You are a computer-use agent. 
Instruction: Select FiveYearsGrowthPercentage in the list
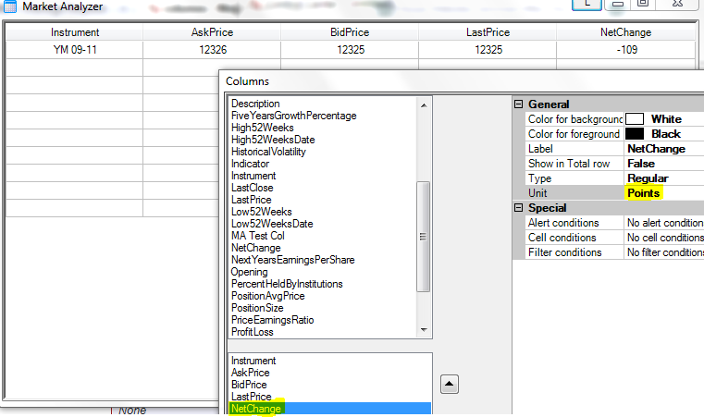pos(293,116)
